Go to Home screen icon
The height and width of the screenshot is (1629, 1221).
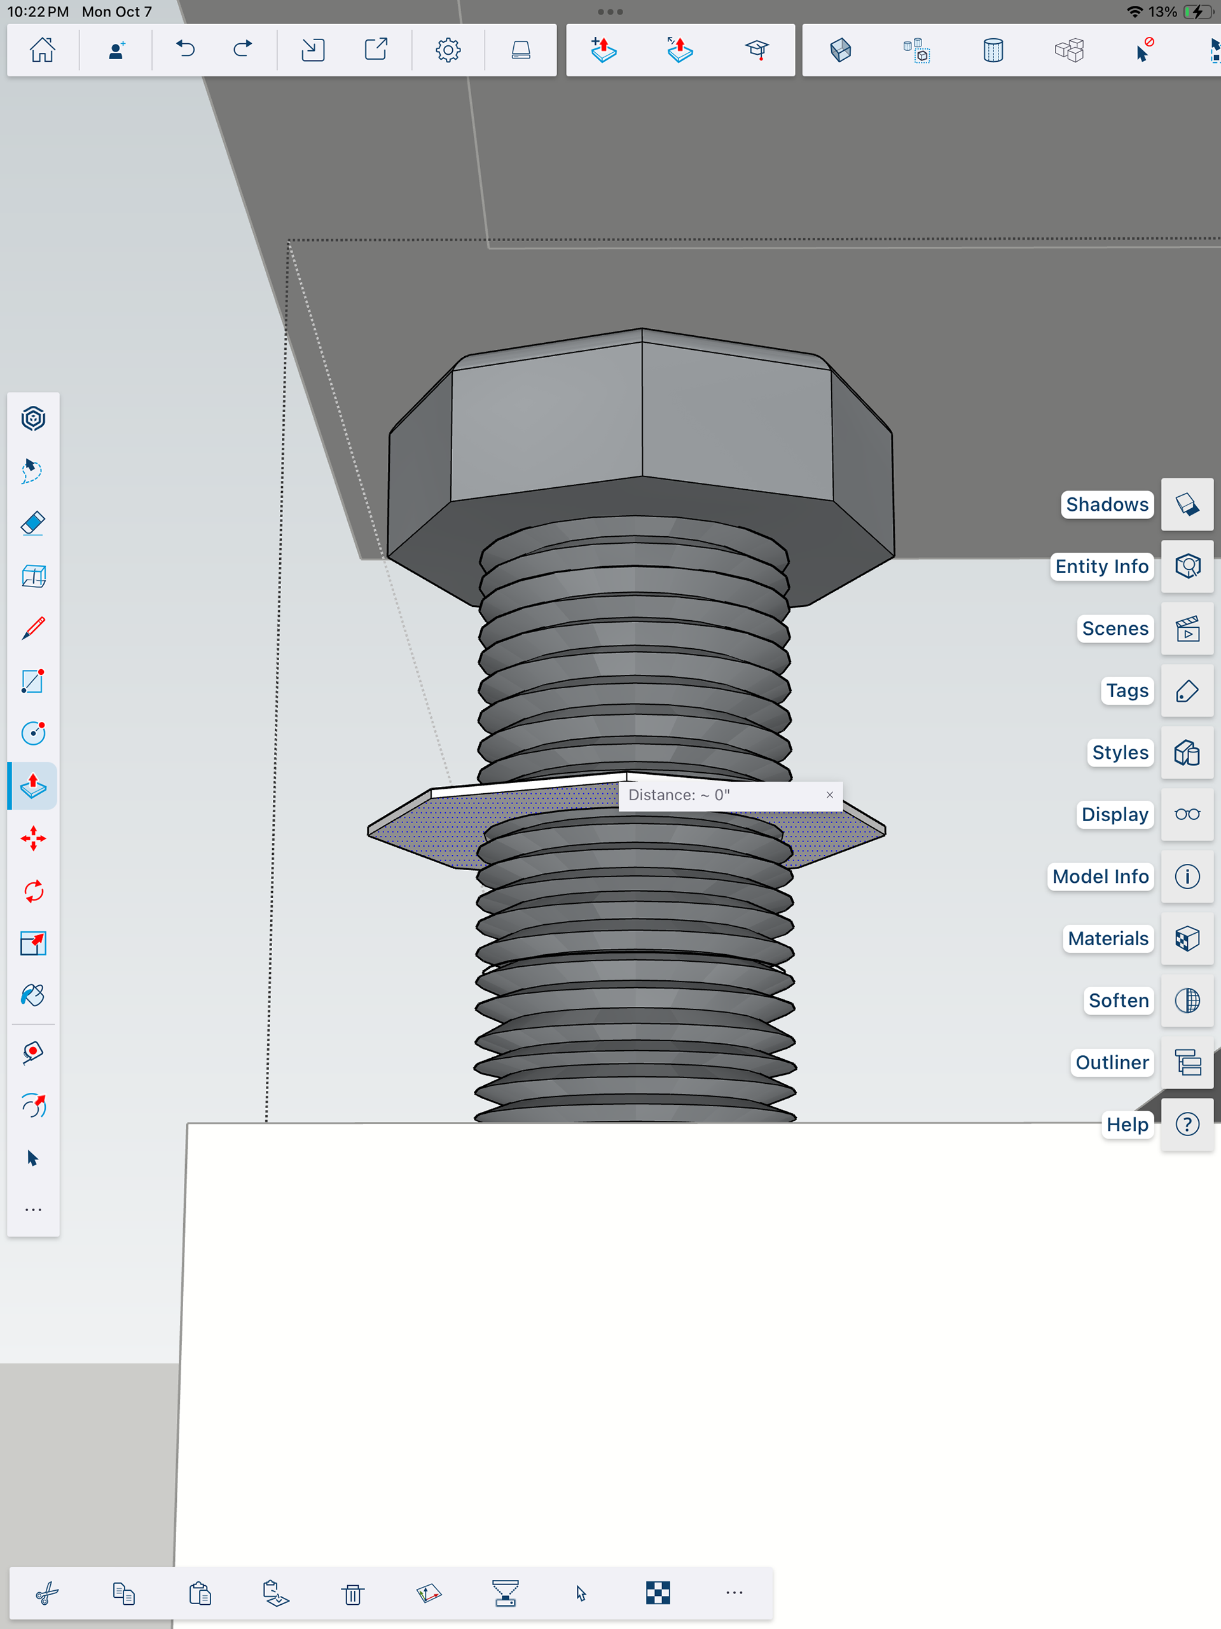pos(42,50)
